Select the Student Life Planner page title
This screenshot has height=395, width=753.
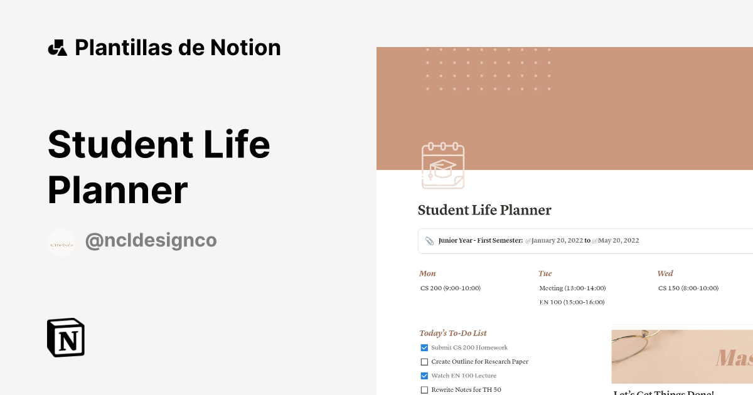click(484, 210)
